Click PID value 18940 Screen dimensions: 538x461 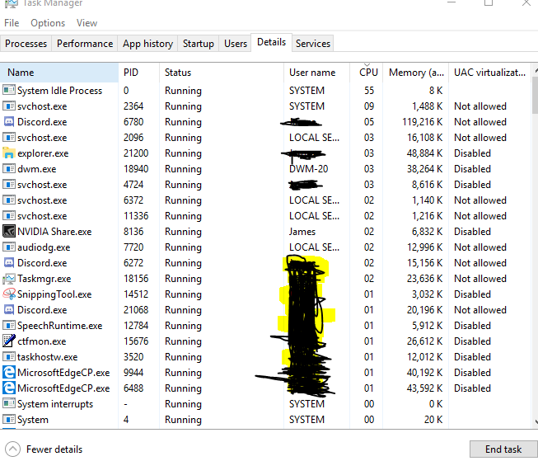pos(136,169)
